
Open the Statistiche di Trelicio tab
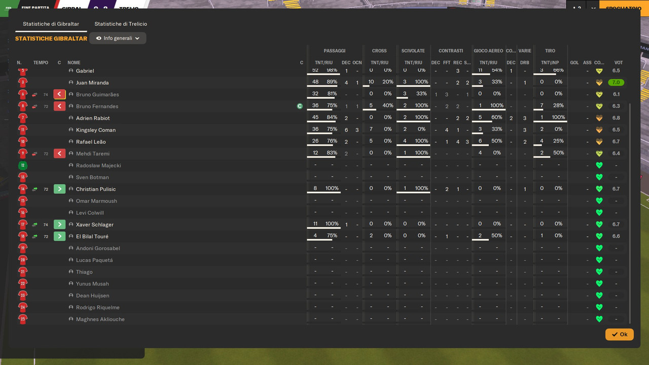pos(121,24)
